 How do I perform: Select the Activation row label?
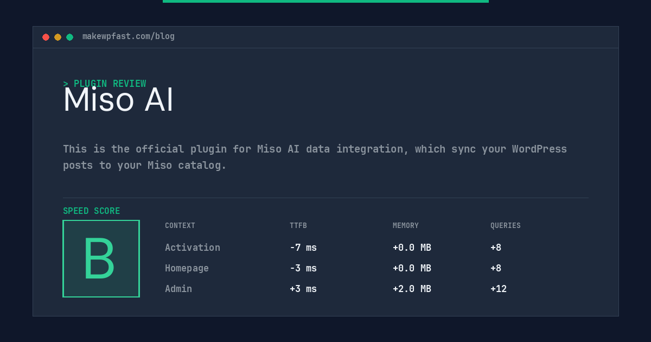(193, 248)
